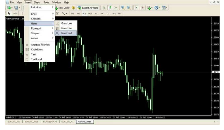Image resolution: width=224 pixels, height=130 pixels.
Task: Choose Andrews' Pitchfork from Insert menu
Action: 39,45
